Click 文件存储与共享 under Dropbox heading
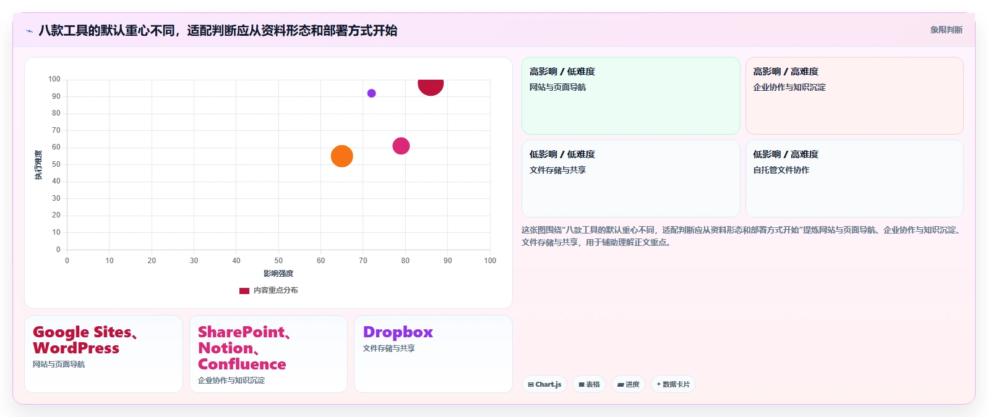The width and height of the screenshot is (988, 417). 389,348
